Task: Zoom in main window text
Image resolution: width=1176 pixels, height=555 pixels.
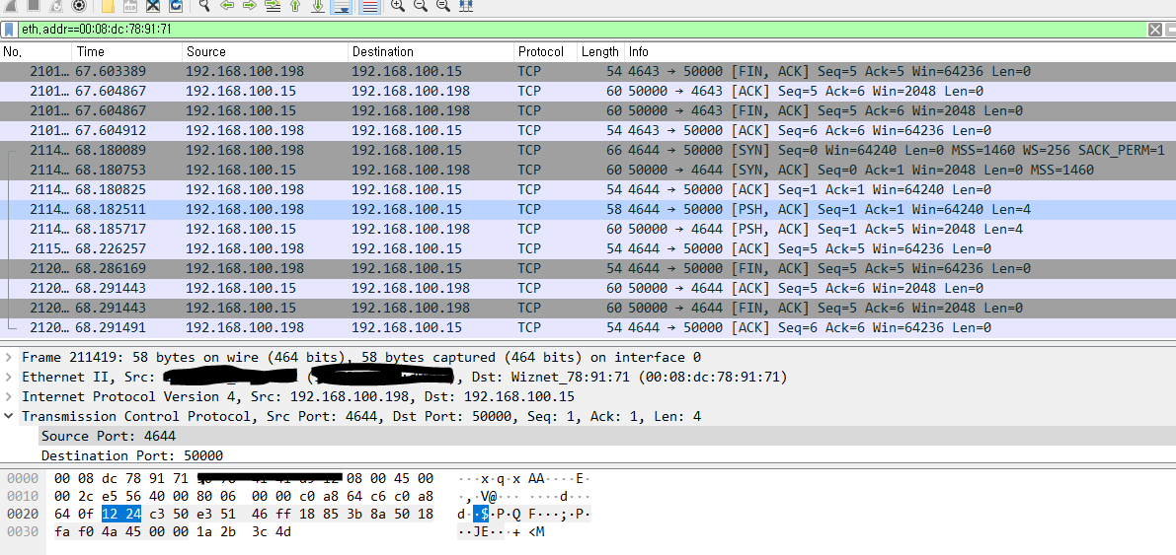Action: click(x=398, y=6)
